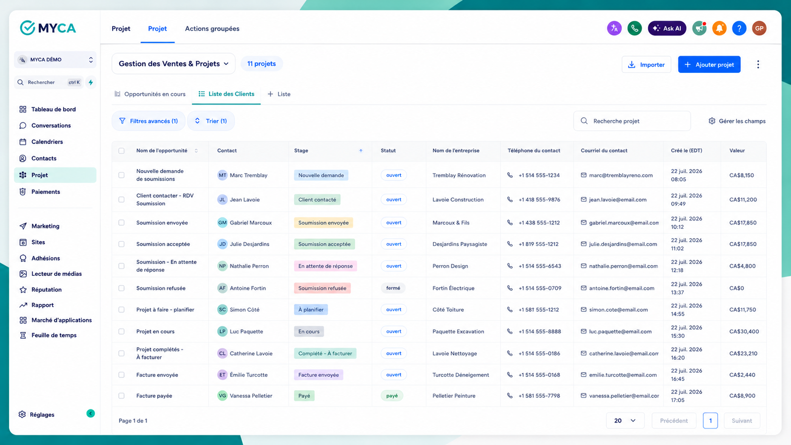Click Précédent pagination button

coord(674,420)
